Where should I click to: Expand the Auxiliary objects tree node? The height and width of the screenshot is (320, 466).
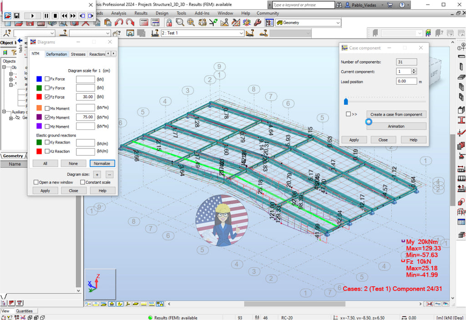(3, 112)
